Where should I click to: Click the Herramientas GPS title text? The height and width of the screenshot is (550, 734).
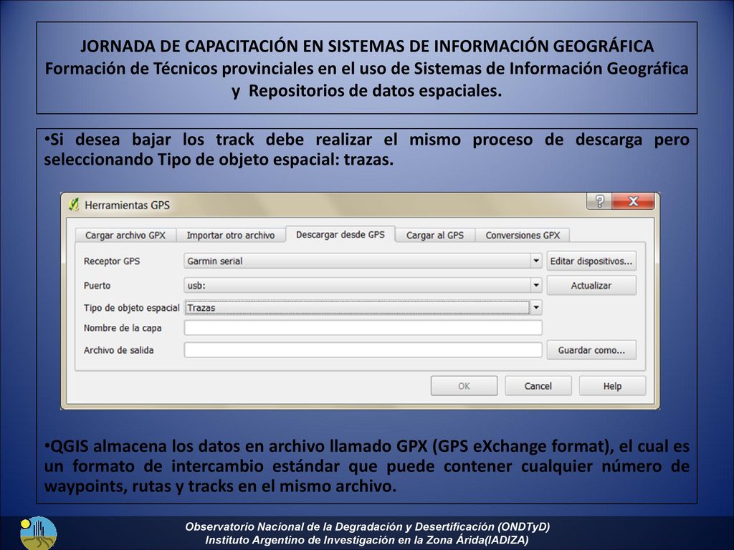click(x=127, y=205)
